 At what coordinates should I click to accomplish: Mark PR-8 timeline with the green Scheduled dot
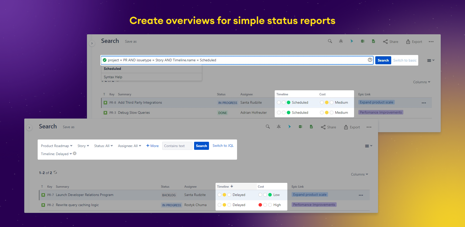[x=288, y=102]
